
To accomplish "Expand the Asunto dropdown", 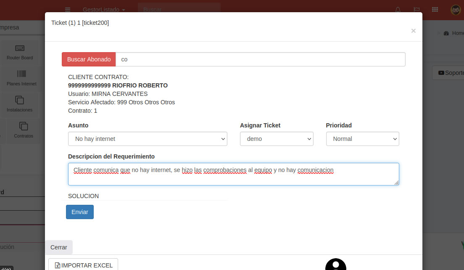I will (148, 139).
